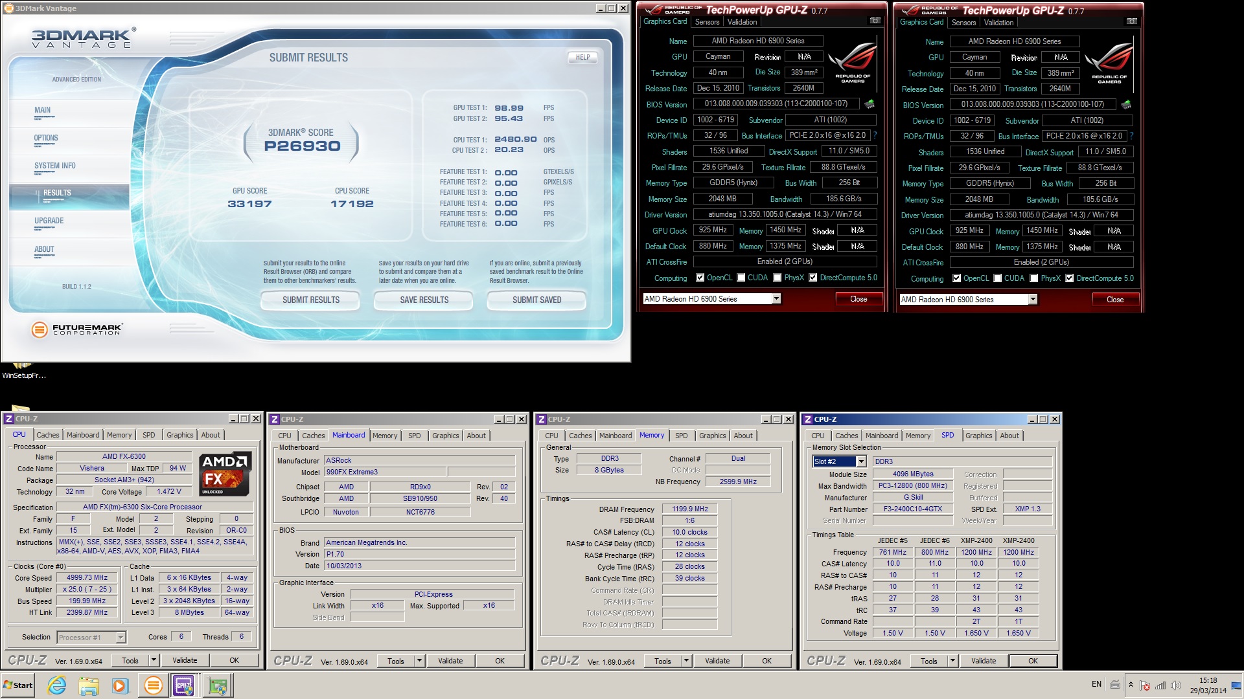Toggle DirectCompute 5.0 checkbox in left GPU-Z
This screenshot has width=1244, height=699.
[x=812, y=278]
